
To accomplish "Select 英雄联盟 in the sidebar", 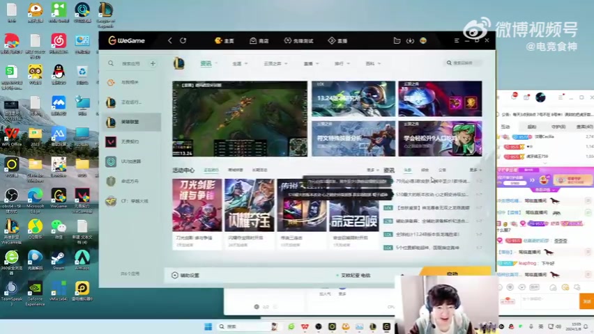I will point(131,122).
